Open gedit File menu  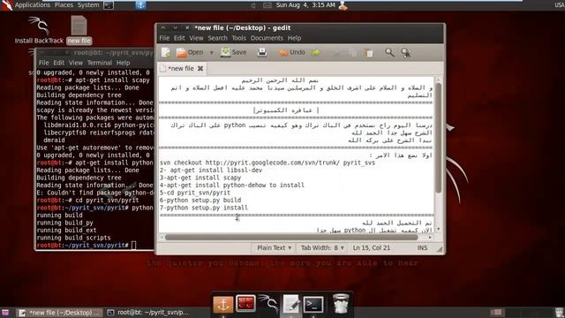click(x=164, y=38)
